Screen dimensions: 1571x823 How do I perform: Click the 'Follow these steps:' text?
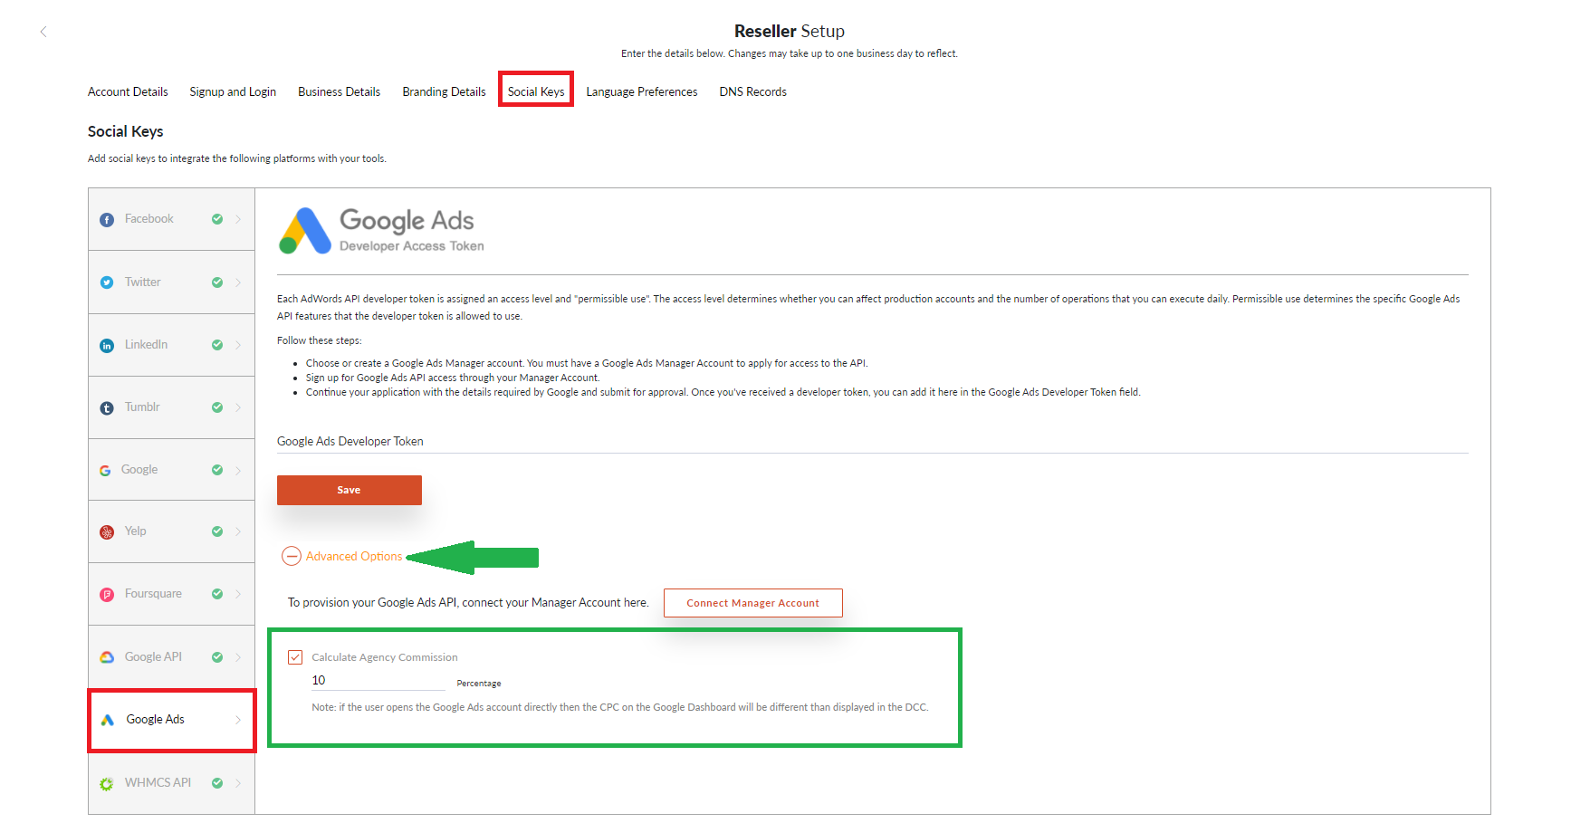pos(319,340)
